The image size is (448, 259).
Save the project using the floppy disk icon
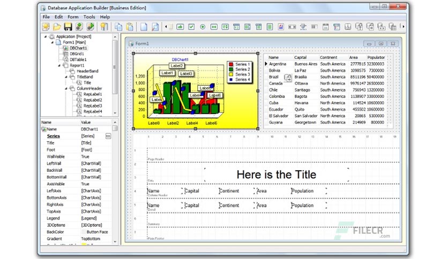tap(68, 27)
